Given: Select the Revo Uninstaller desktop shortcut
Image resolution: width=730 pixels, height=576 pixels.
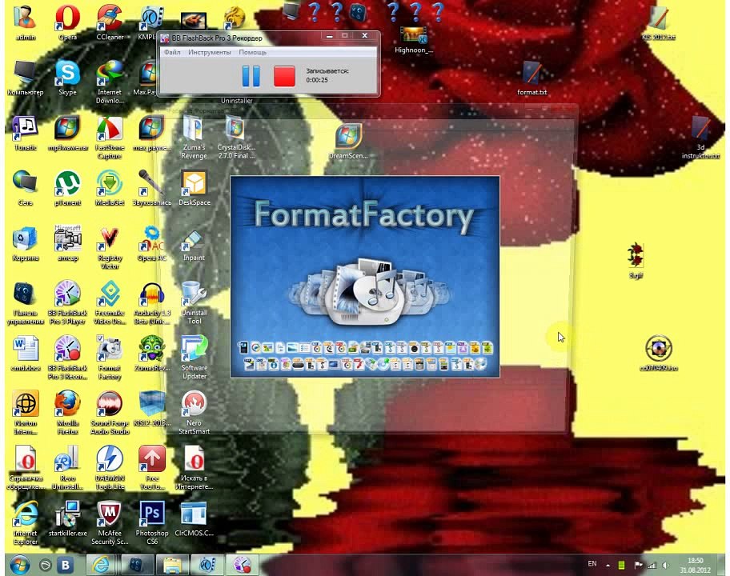Looking at the screenshot, I should [x=67, y=469].
